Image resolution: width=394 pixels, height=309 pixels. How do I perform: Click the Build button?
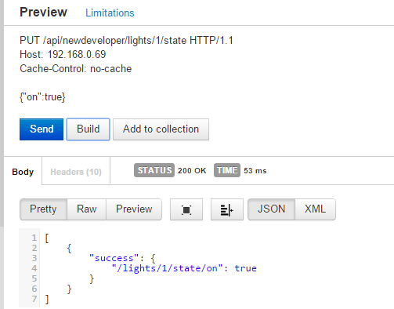click(88, 129)
